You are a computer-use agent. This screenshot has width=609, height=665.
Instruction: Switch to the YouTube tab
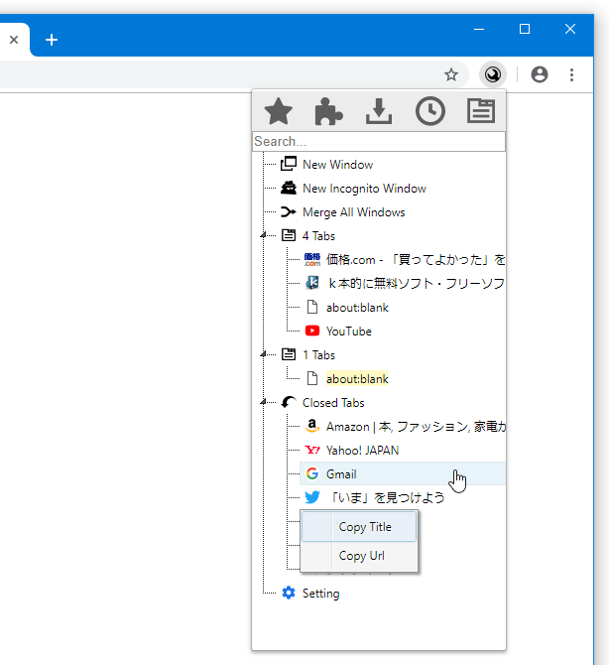[349, 331]
